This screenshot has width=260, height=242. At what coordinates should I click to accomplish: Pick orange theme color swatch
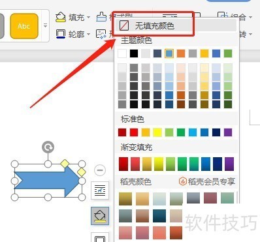[x=181, y=53]
